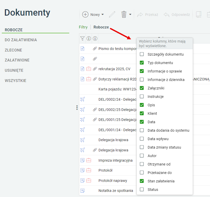The height and width of the screenshot is (197, 210).
Task: Click the Przekaż forward button
Action: 148,15
